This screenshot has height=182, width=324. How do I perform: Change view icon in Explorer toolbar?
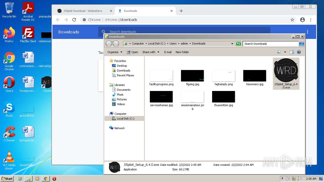tap(279, 52)
